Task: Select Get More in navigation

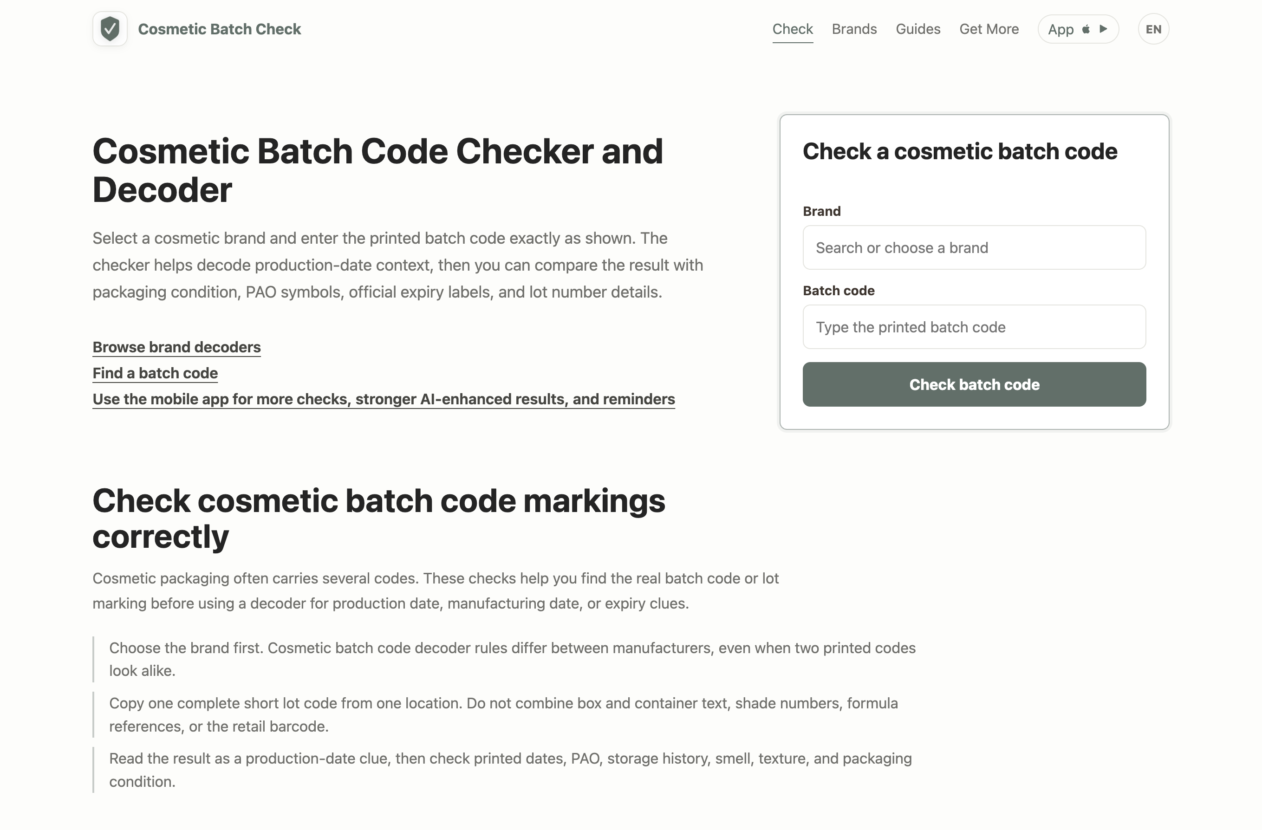Action: click(x=989, y=29)
